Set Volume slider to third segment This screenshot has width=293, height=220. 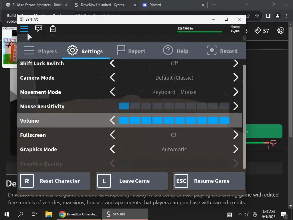(x=146, y=120)
